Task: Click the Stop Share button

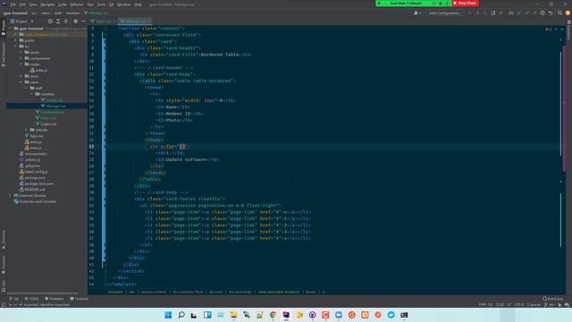Action: pos(465,3)
